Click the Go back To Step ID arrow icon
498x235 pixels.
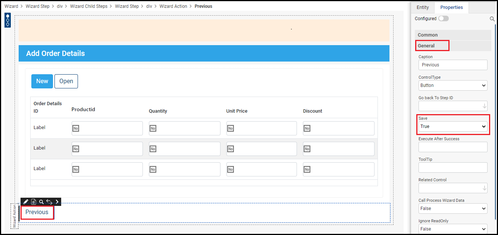pos(485,106)
